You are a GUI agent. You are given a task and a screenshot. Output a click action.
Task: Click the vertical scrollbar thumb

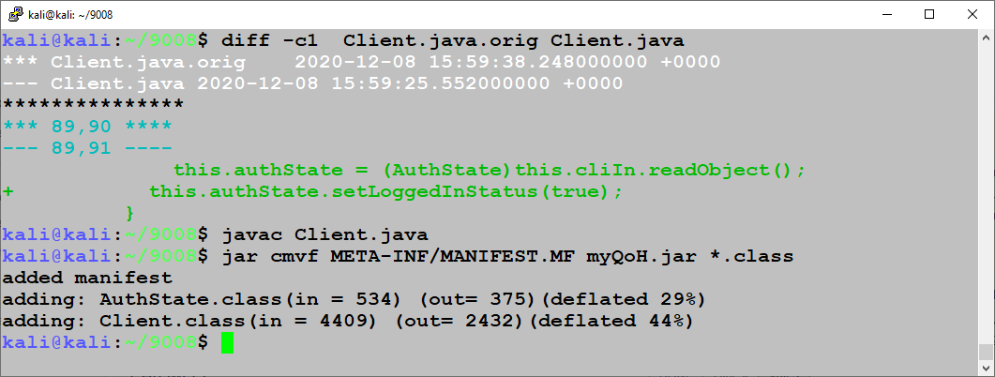[x=986, y=353]
